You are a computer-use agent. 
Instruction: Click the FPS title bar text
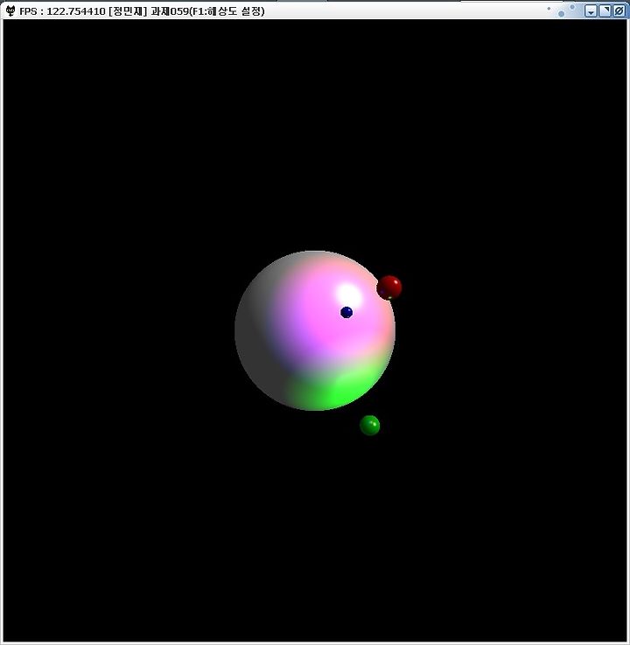(x=142, y=11)
